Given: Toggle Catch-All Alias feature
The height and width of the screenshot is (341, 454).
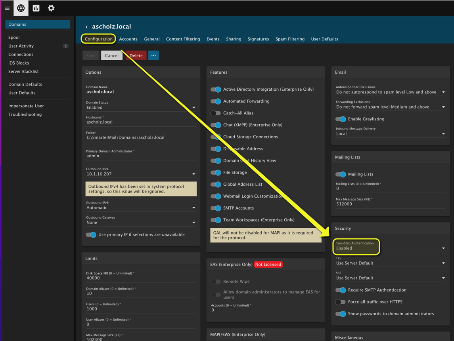Looking at the screenshot, I should click(216, 113).
